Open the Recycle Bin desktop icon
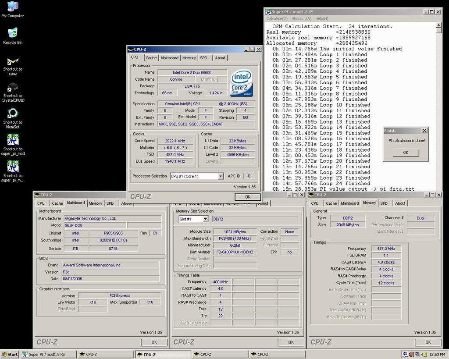 (13, 36)
